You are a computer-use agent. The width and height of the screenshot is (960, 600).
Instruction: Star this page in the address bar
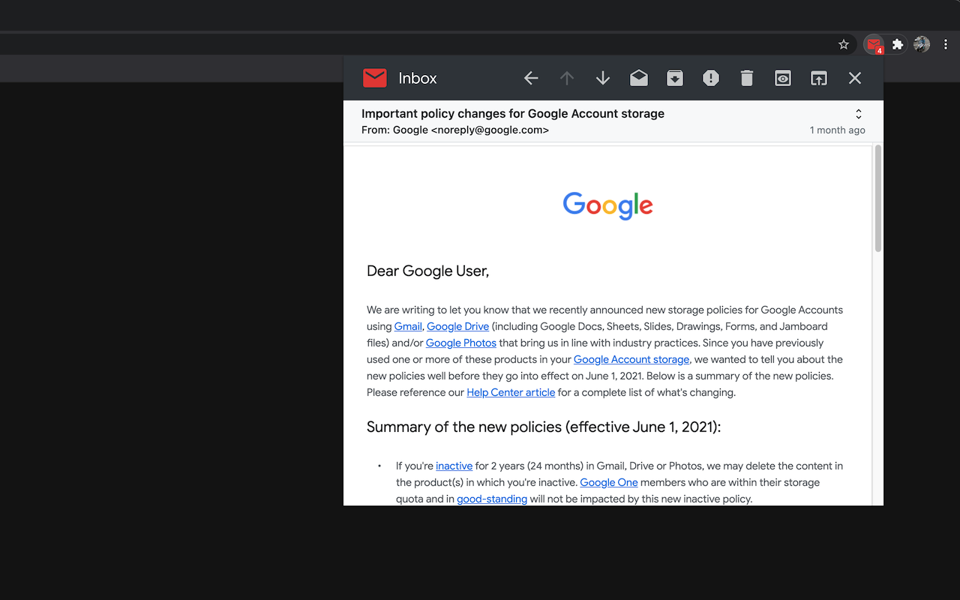click(844, 44)
